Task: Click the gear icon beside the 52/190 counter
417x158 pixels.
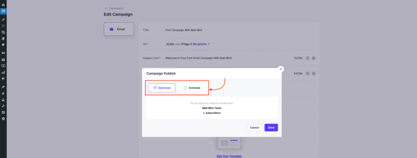Action: click(x=314, y=58)
